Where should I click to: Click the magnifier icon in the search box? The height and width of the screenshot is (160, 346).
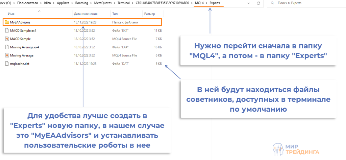click(x=272, y=3)
